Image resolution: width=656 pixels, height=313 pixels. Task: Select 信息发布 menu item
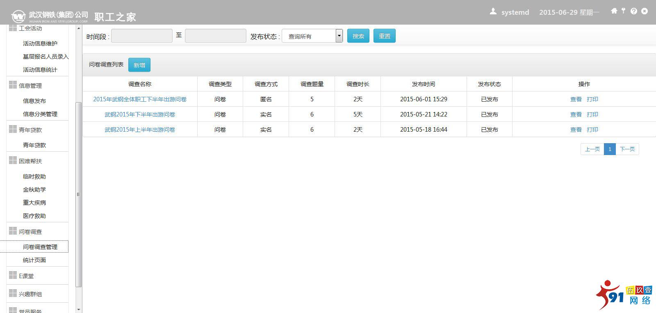34,101
